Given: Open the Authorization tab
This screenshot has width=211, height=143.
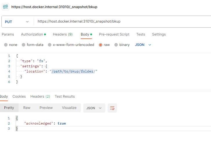Looking at the screenshot, I should point(33,34).
